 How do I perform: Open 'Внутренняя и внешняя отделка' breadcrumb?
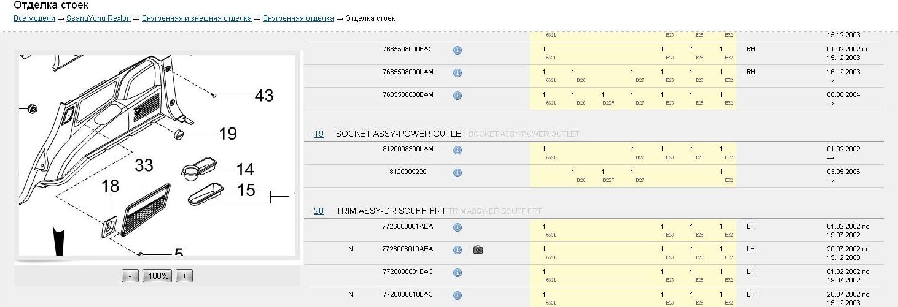197,18
